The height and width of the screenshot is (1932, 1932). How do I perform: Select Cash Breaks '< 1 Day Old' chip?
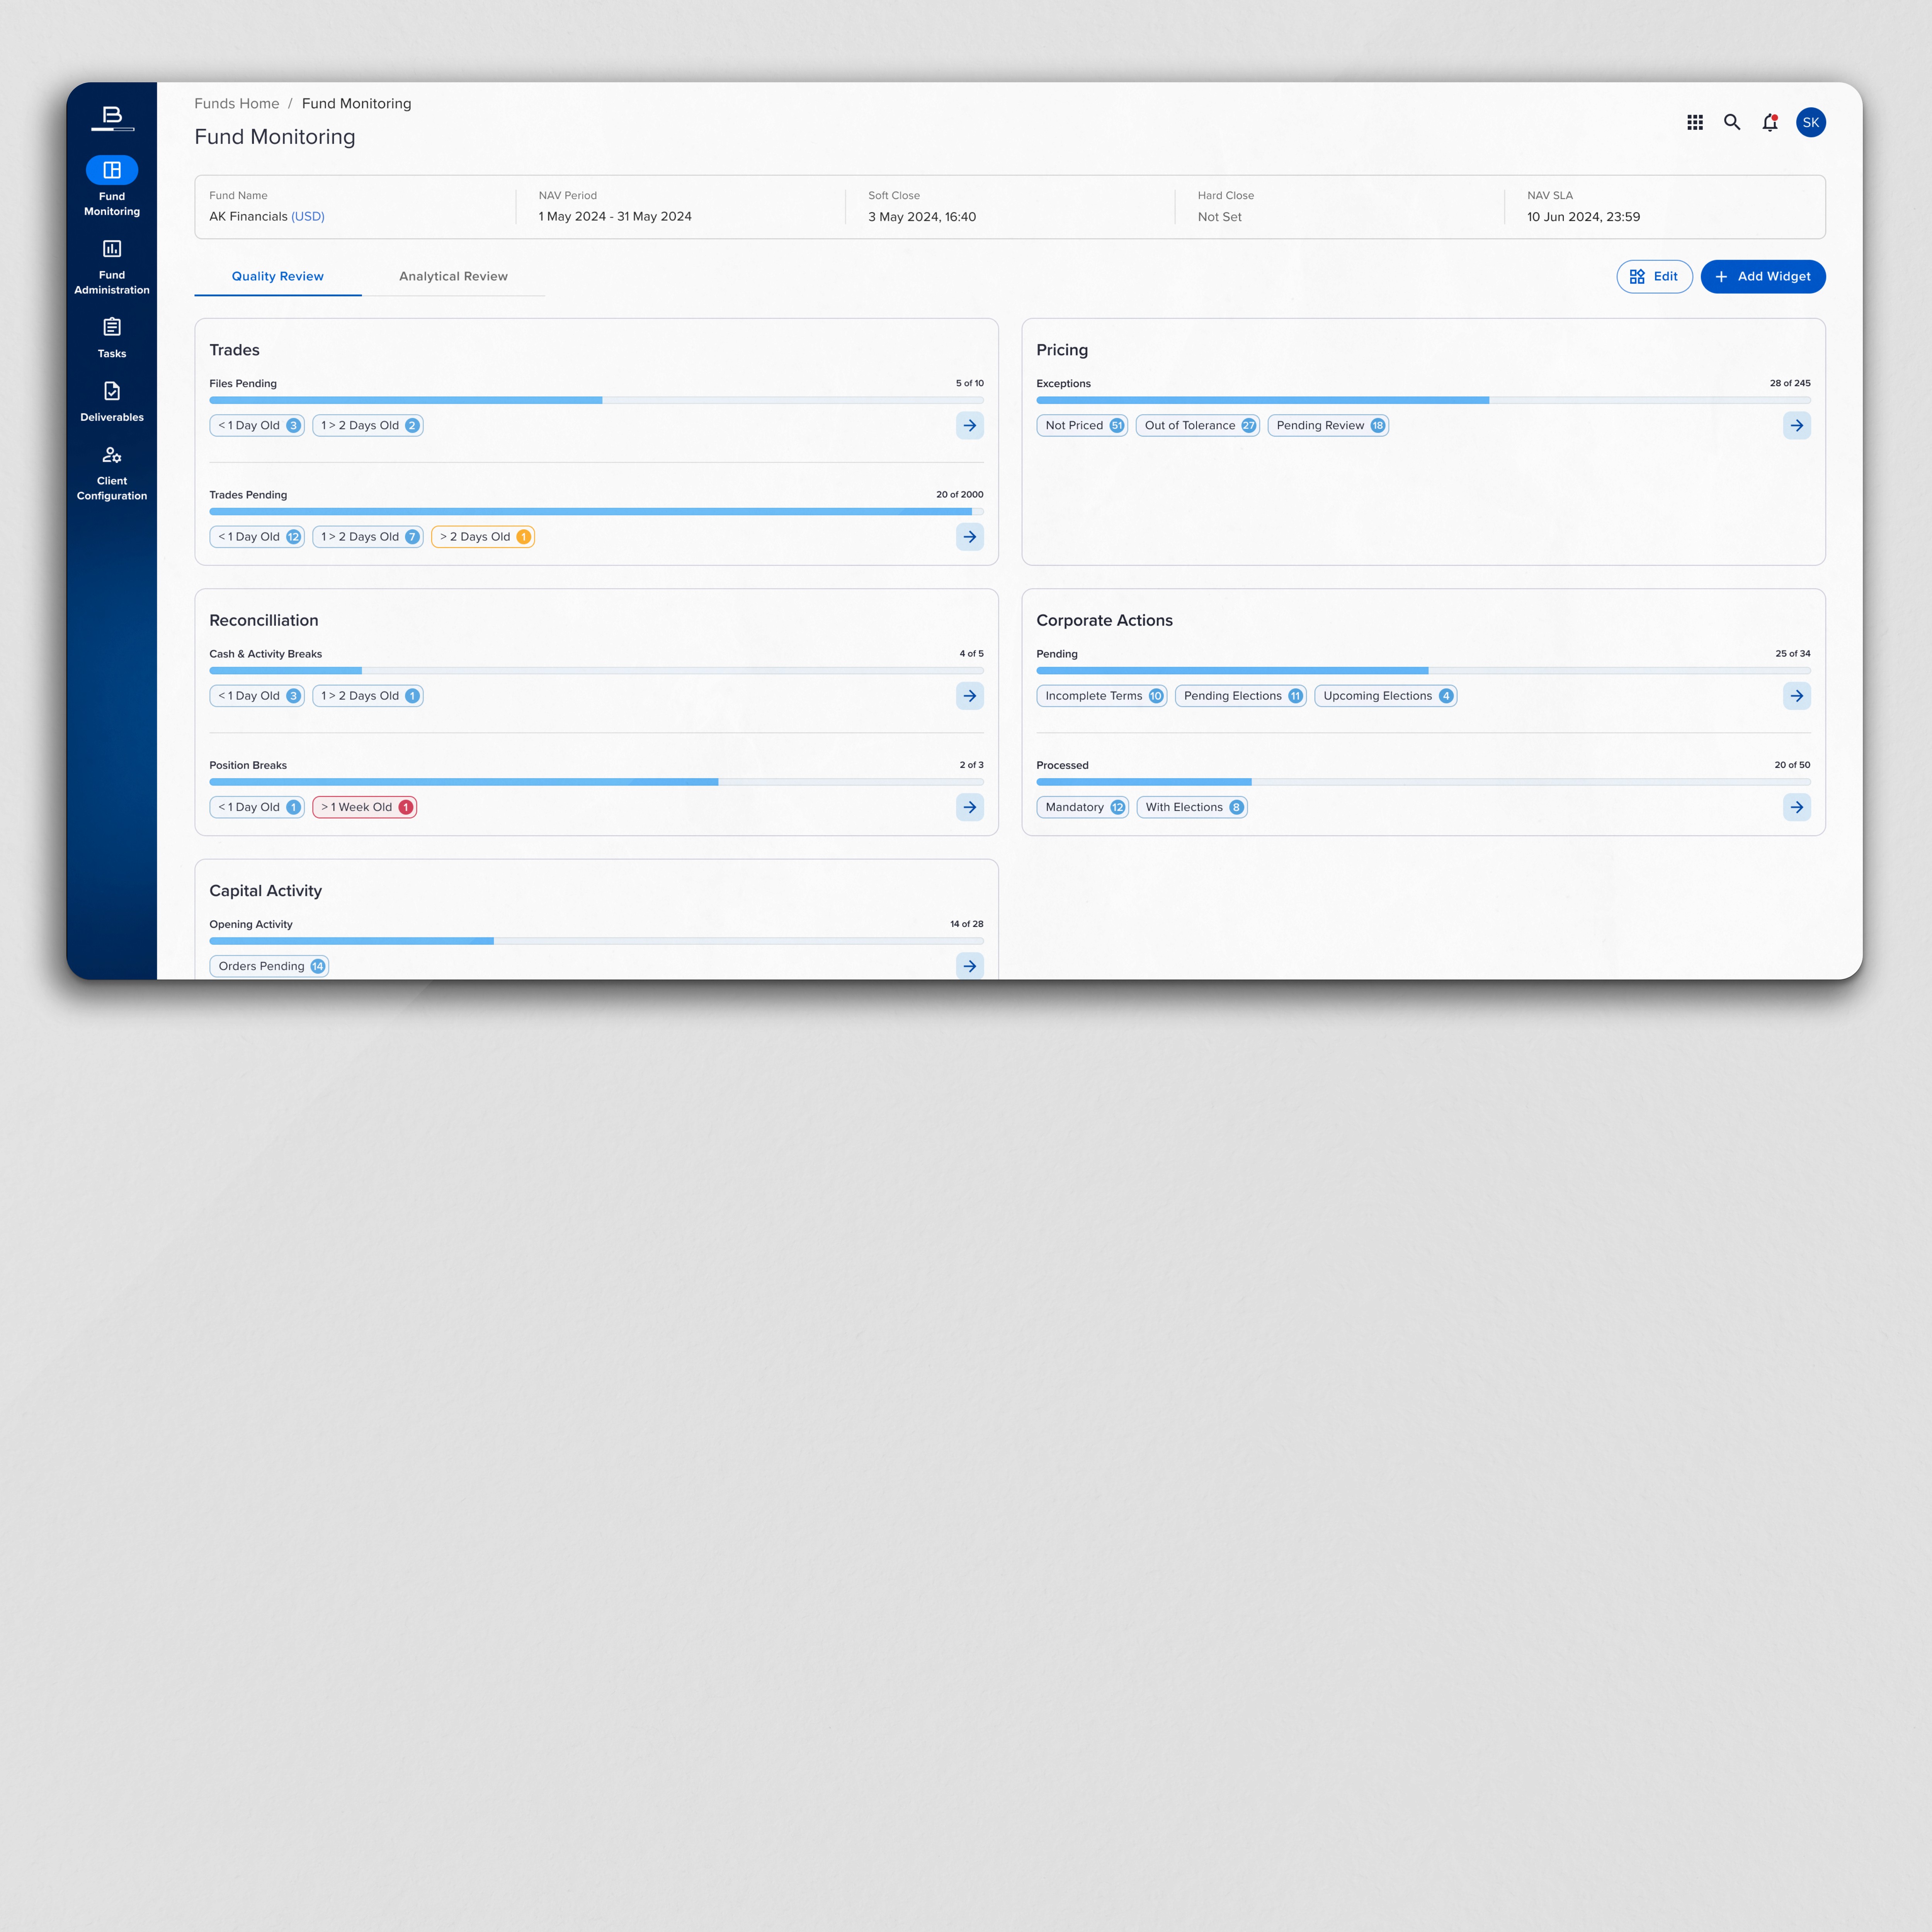[257, 696]
